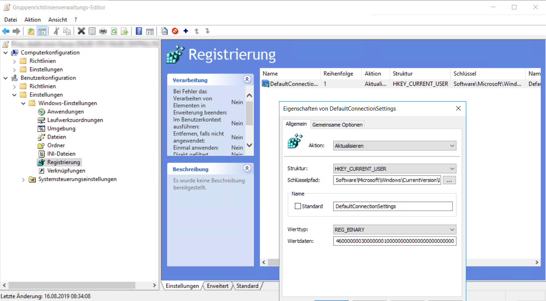This screenshot has width=546, height=301.
Task: Click the gray Forward arrow in toolbar
Action: coord(16,31)
